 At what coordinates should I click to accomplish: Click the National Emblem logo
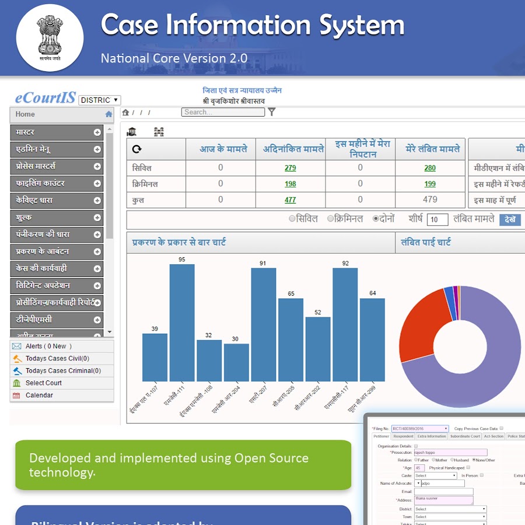tap(50, 38)
